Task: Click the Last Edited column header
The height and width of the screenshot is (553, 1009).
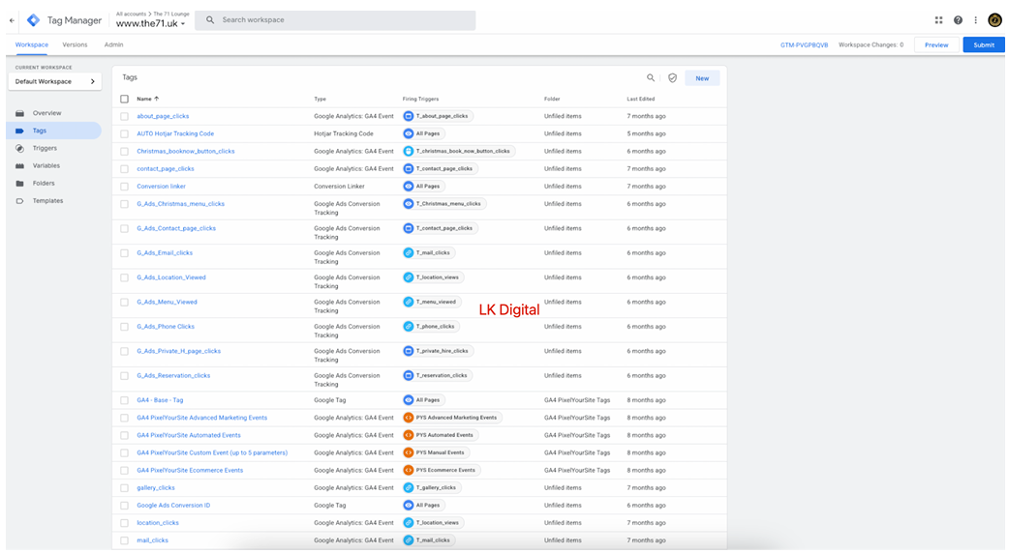Action: (x=640, y=99)
